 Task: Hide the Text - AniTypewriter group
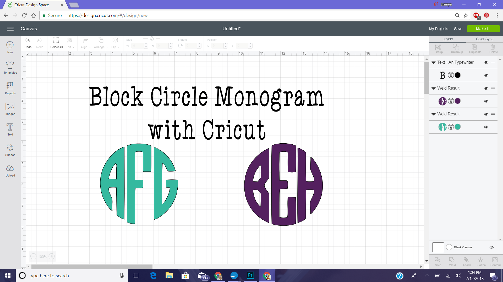point(486,62)
